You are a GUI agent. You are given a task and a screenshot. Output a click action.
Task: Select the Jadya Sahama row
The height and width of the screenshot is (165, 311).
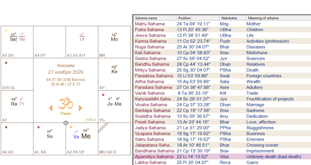222,128
